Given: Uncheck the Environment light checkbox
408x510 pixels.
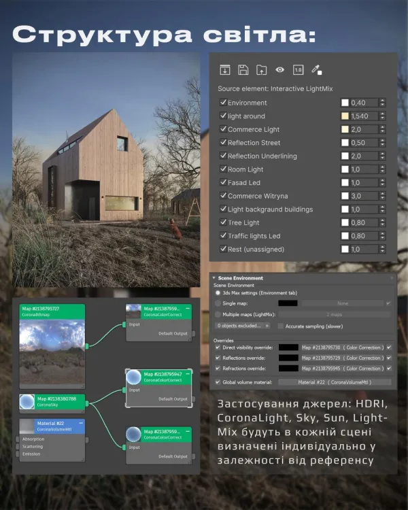Looking at the screenshot, I should [x=223, y=103].
